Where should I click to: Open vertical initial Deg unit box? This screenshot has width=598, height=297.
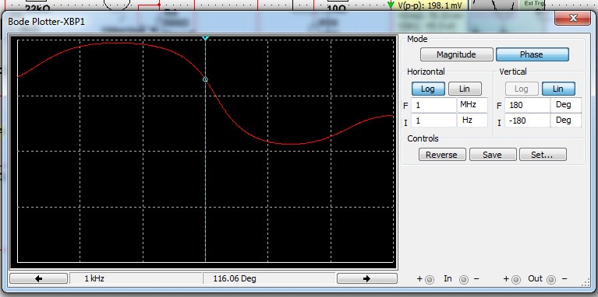click(x=566, y=121)
